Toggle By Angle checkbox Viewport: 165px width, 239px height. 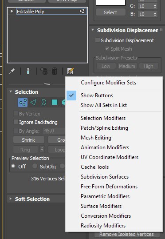coord(16,131)
